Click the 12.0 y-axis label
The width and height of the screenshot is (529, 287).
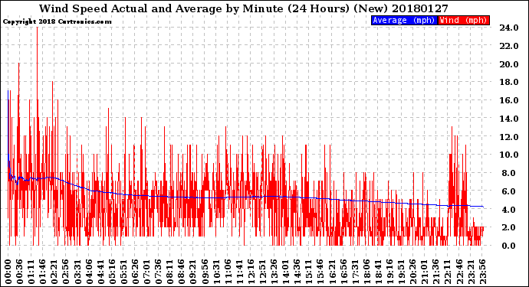click(x=509, y=137)
